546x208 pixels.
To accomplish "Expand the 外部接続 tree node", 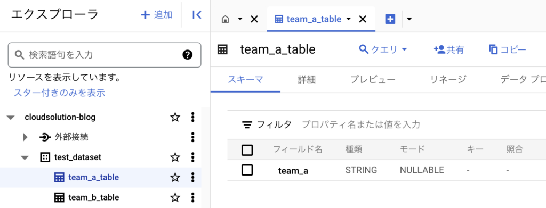I will 25,137.
